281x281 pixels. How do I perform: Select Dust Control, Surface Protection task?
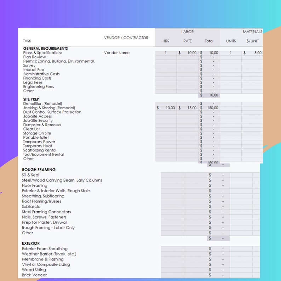click(52, 112)
